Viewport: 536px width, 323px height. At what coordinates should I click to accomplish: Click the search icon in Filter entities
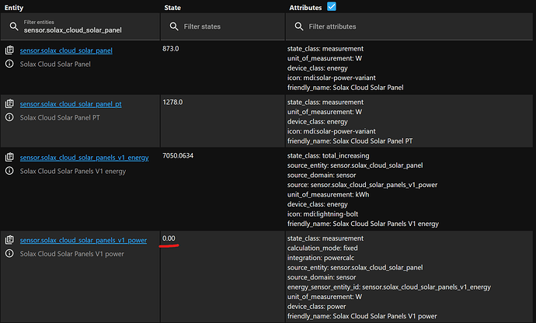pos(14,26)
